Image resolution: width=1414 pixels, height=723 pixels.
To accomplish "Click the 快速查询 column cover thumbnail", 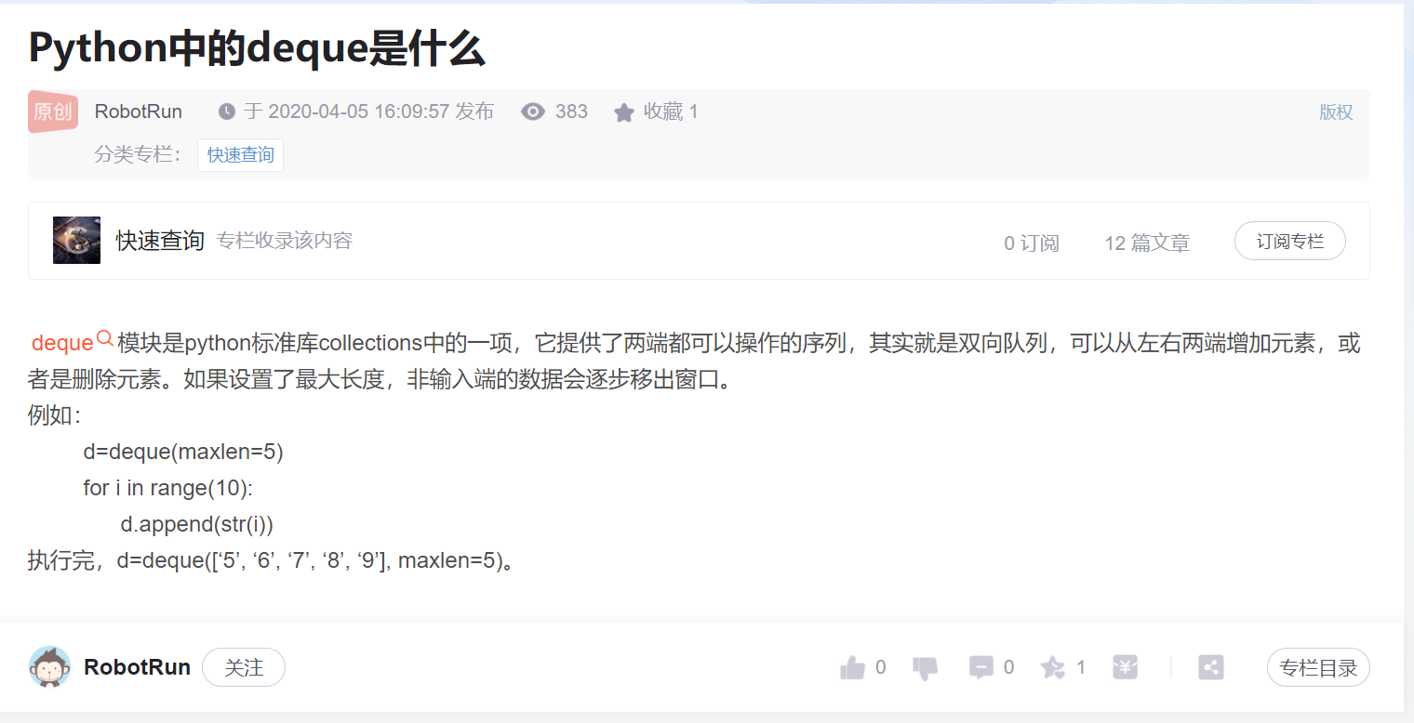I will [76, 240].
